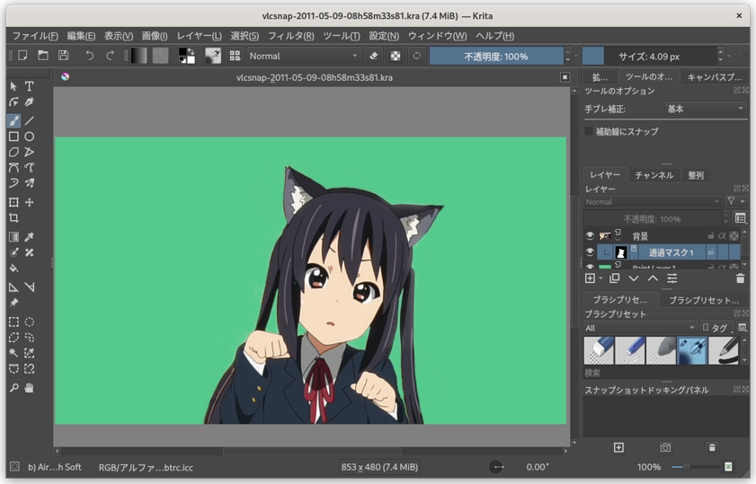Switch to the チャンネル tab
Image resolution: width=756 pixels, height=484 pixels.
[654, 175]
